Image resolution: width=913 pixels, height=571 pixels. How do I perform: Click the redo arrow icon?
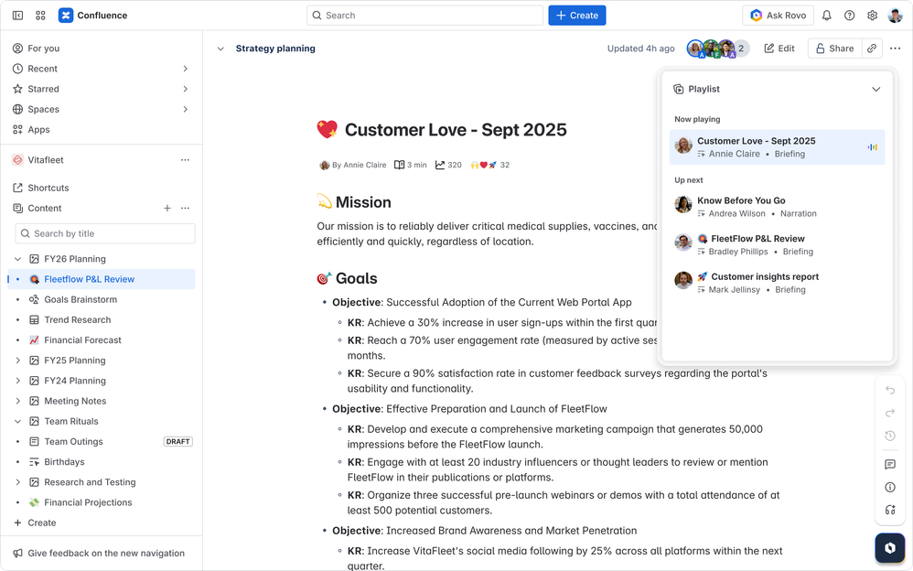(890, 413)
